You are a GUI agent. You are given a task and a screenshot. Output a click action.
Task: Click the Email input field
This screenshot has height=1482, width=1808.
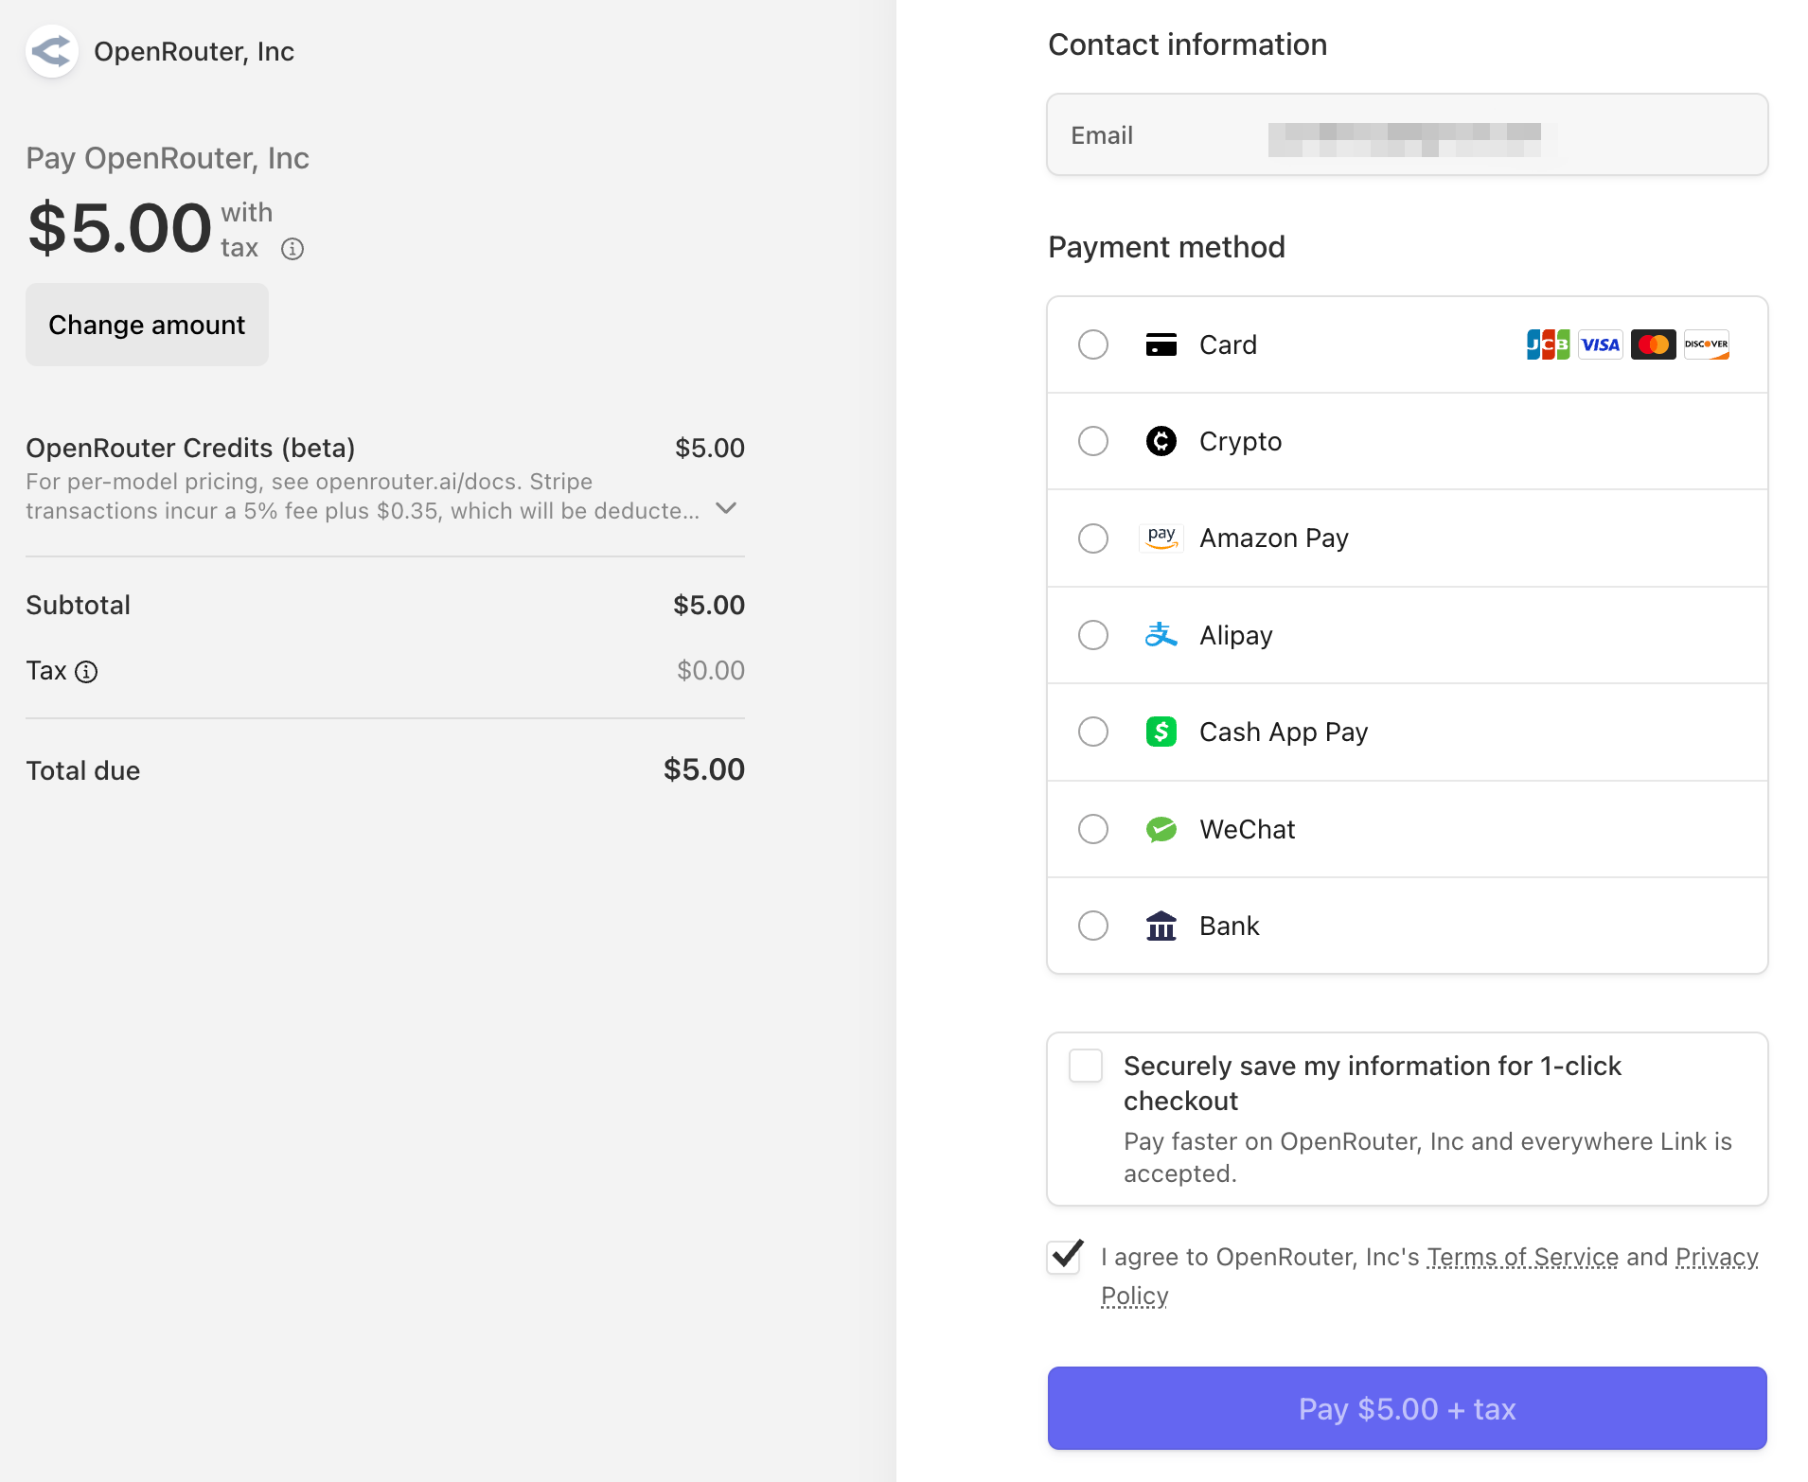(1407, 135)
